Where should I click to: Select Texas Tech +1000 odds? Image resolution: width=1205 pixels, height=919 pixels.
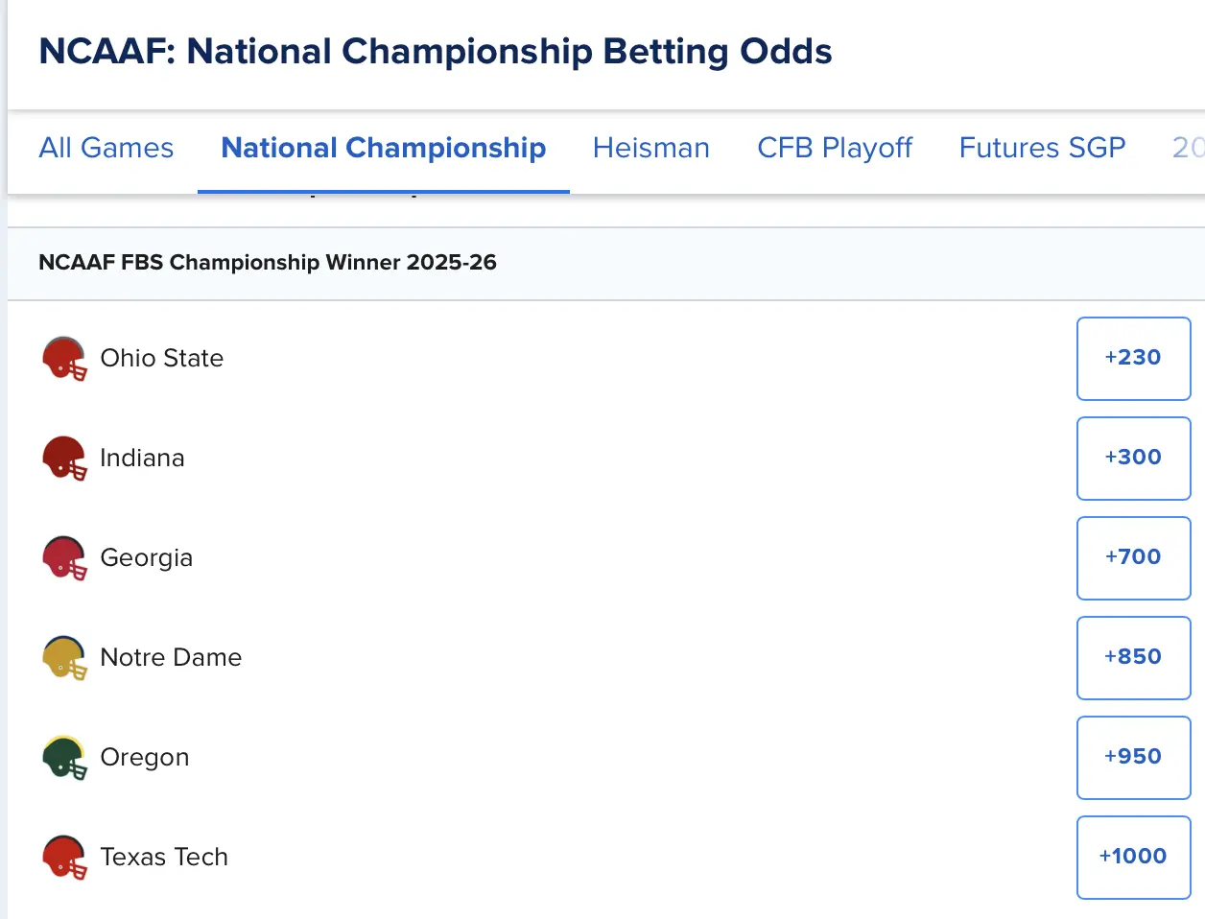pyautogui.click(x=1133, y=857)
